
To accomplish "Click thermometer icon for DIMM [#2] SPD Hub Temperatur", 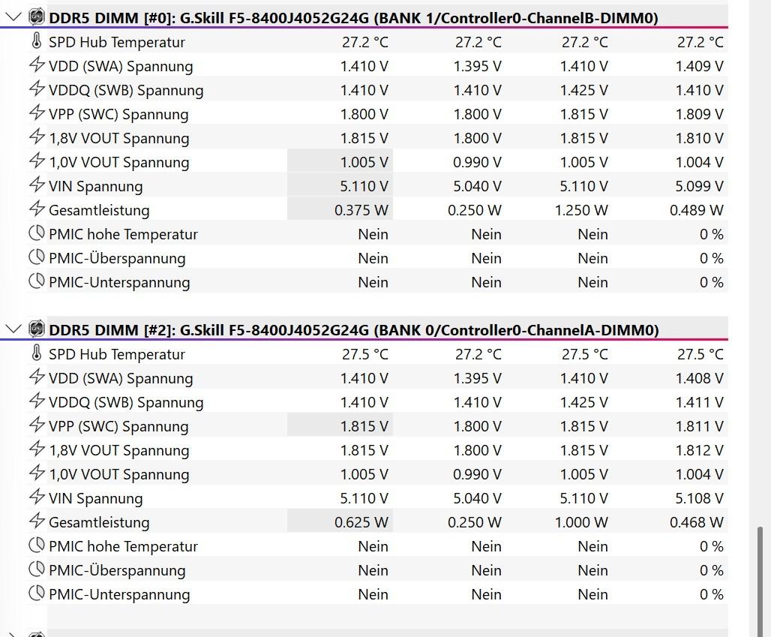I will coord(37,353).
